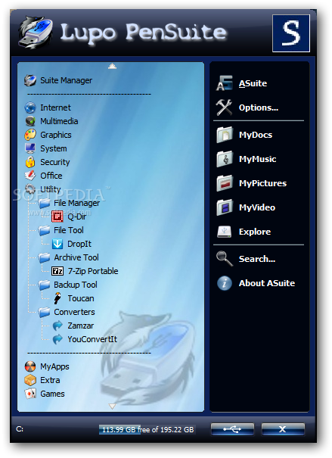The height and width of the screenshot is (458, 332).
Task: Open Suite Manager via its icon
Action: 30,80
